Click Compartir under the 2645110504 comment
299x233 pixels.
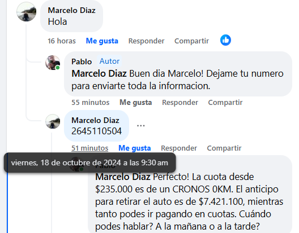pos(224,148)
